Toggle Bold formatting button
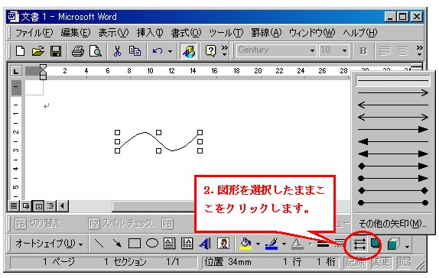The width and height of the screenshot is (439, 278). (363, 51)
